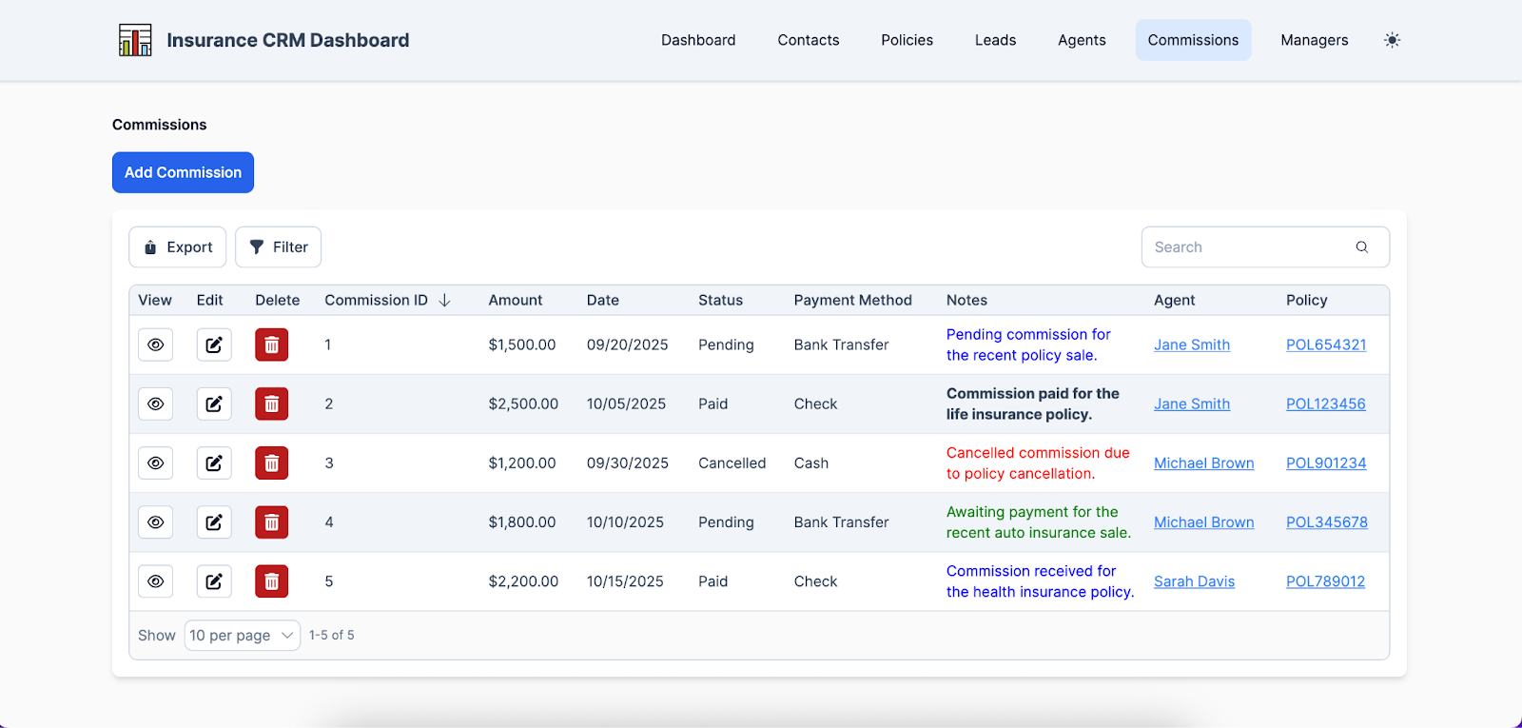
Task: Open the Export menu
Action: 178,247
